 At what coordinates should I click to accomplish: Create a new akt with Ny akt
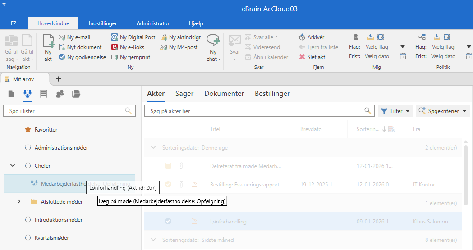pos(48,48)
